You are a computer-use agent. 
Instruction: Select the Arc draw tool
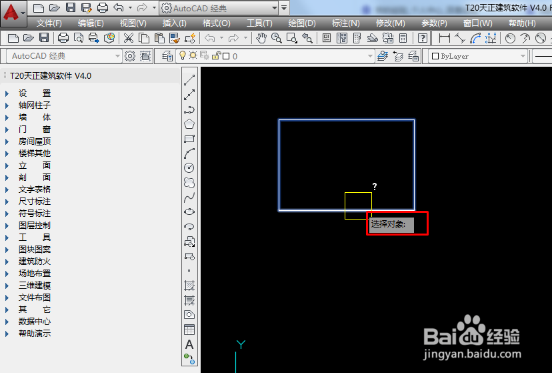(x=189, y=153)
